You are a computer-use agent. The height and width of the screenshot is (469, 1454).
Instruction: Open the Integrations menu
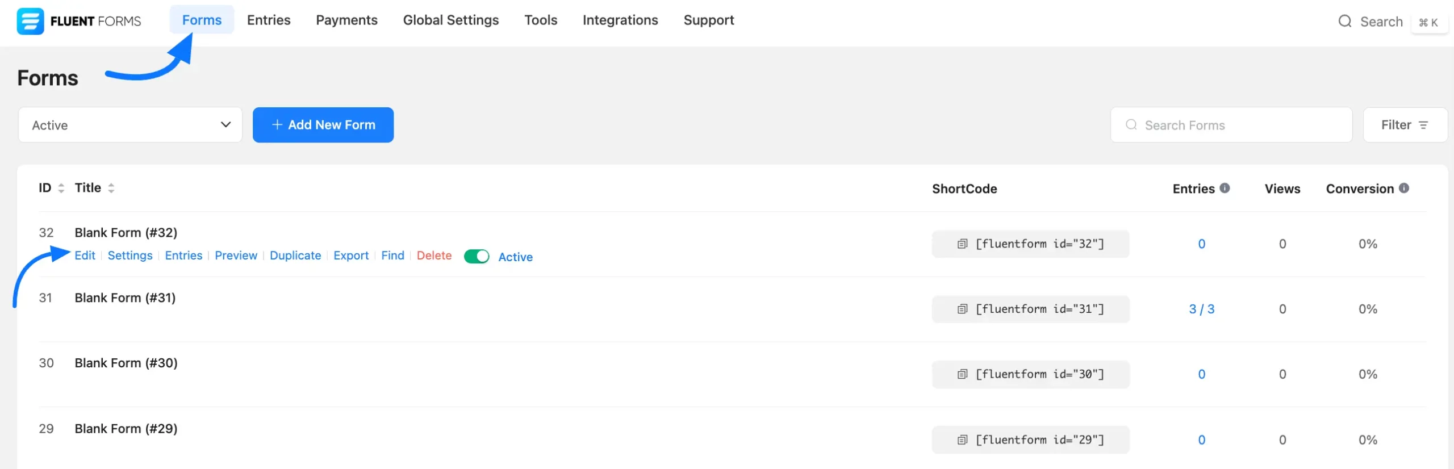tap(620, 20)
